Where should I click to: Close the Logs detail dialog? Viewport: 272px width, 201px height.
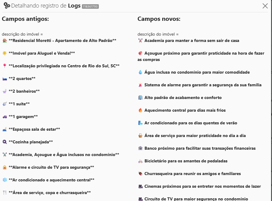coord(265,6)
